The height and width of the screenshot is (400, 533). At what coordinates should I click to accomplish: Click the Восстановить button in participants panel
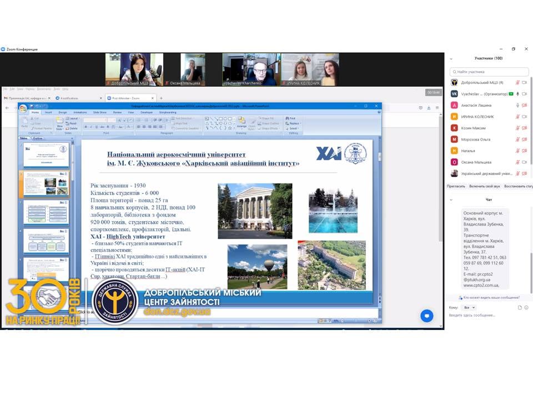click(518, 187)
